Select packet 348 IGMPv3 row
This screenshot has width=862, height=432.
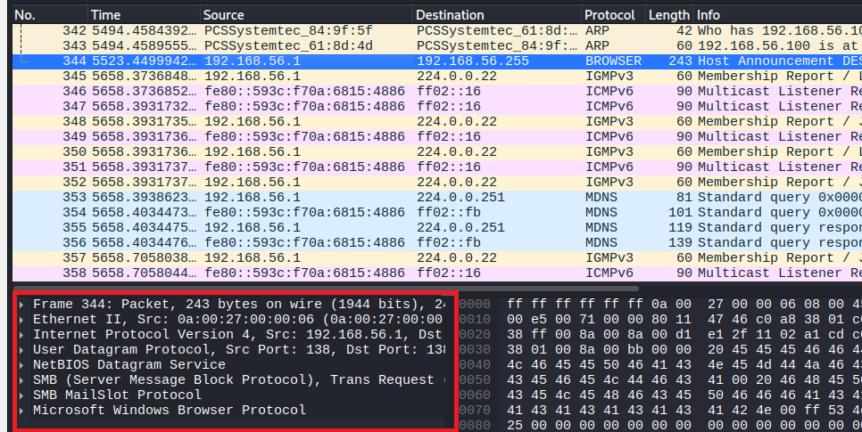point(437,122)
